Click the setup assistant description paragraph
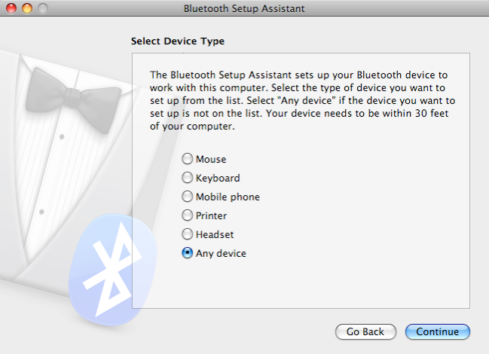Image resolution: width=489 pixels, height=354 pixels. [299, 100]
